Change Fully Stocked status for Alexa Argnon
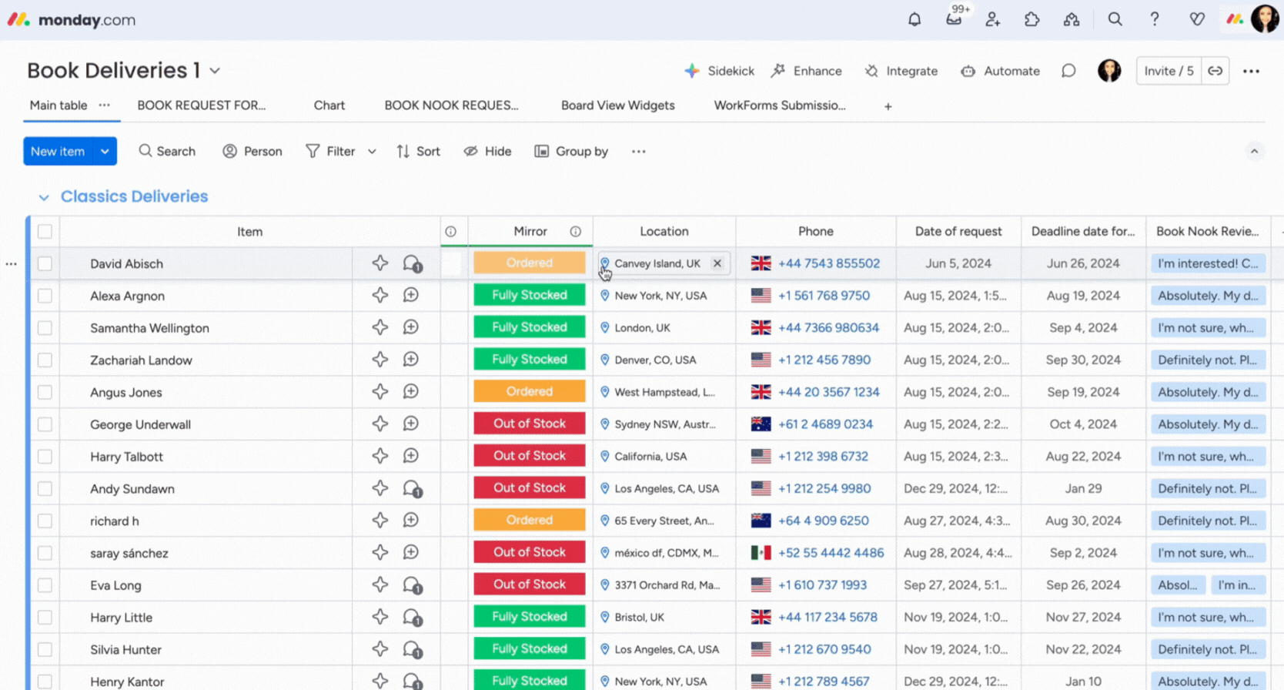1284x690 pixels. click(x=530, y=295)
